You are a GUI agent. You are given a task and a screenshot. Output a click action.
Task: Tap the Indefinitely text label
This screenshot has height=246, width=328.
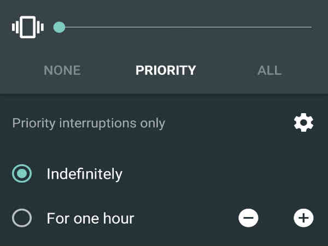click(85, 174)
